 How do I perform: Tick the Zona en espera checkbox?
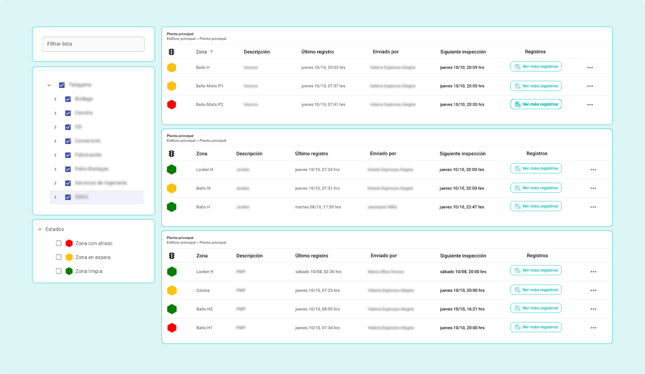tap(59, 257)
